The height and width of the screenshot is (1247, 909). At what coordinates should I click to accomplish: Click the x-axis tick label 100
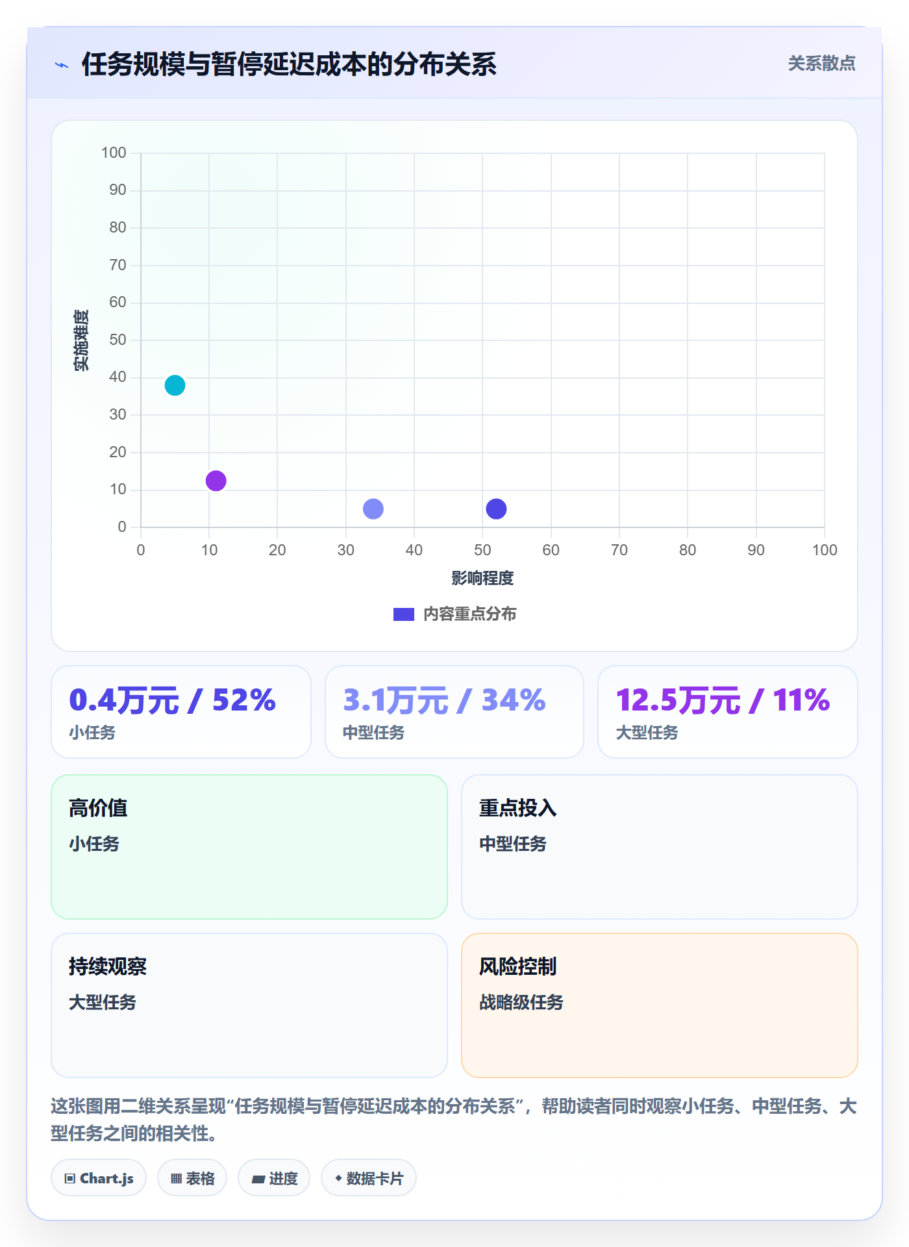point(825,550)
